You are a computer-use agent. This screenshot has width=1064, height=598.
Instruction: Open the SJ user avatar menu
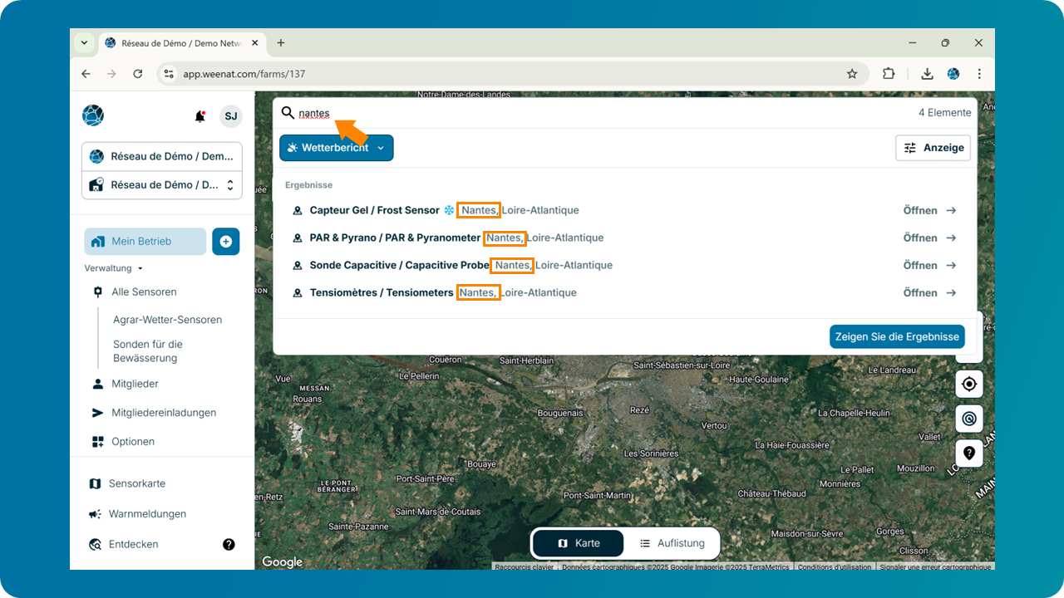230,116
